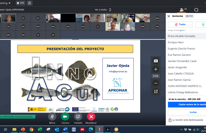This screenshot has height=133, width=206.
Task: Click the meeting ID 459-243-429
Action: [194, 99]
